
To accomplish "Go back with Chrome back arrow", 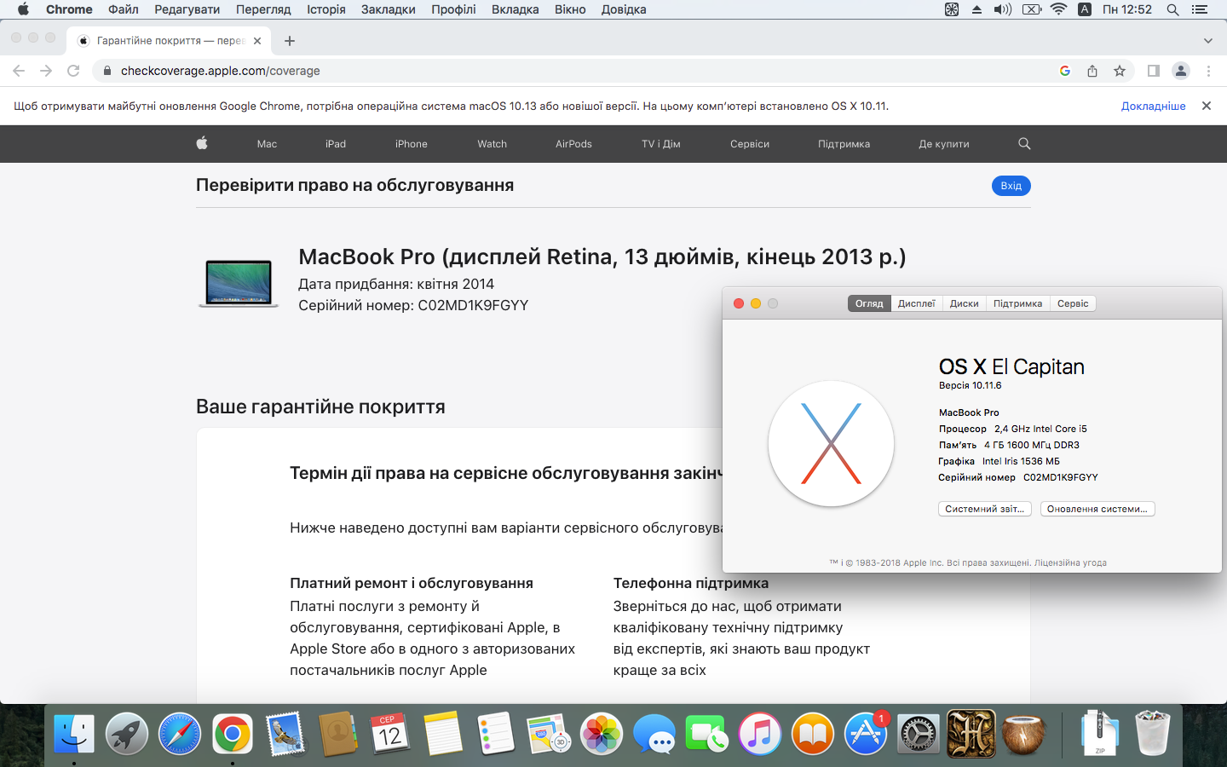I will pos(19,71).
